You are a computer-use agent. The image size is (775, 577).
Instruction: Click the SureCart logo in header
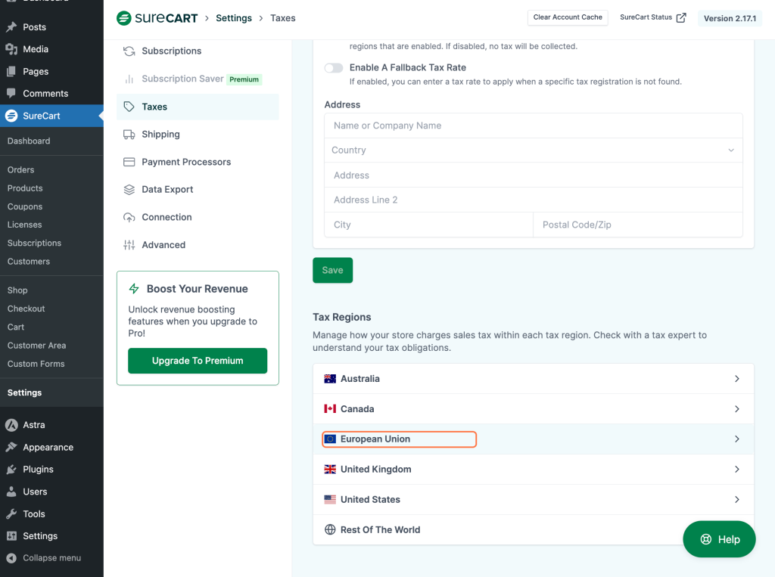tap(157, 18)
